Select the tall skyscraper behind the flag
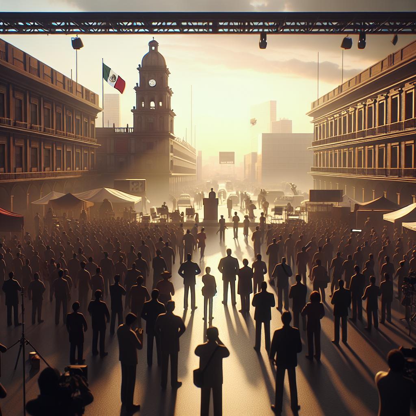Image resolution: width=416 pixels, height=416 pixels. click(112, 110)
